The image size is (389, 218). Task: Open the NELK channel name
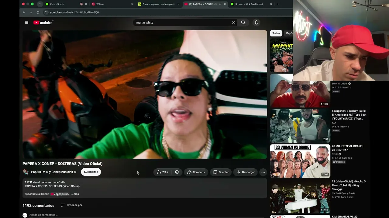click(335, 154)
